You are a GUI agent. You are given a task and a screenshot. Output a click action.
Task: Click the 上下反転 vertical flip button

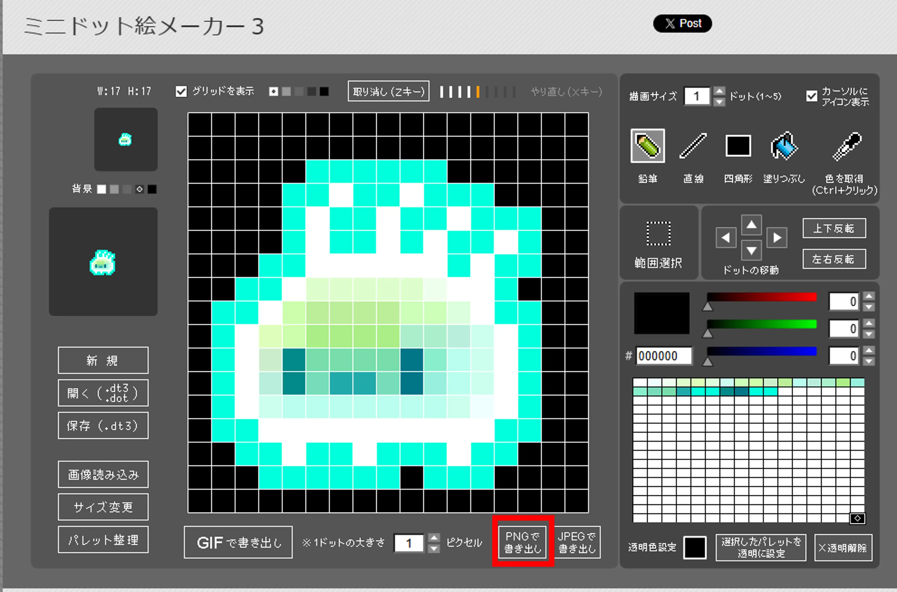[x=834, y=228]
